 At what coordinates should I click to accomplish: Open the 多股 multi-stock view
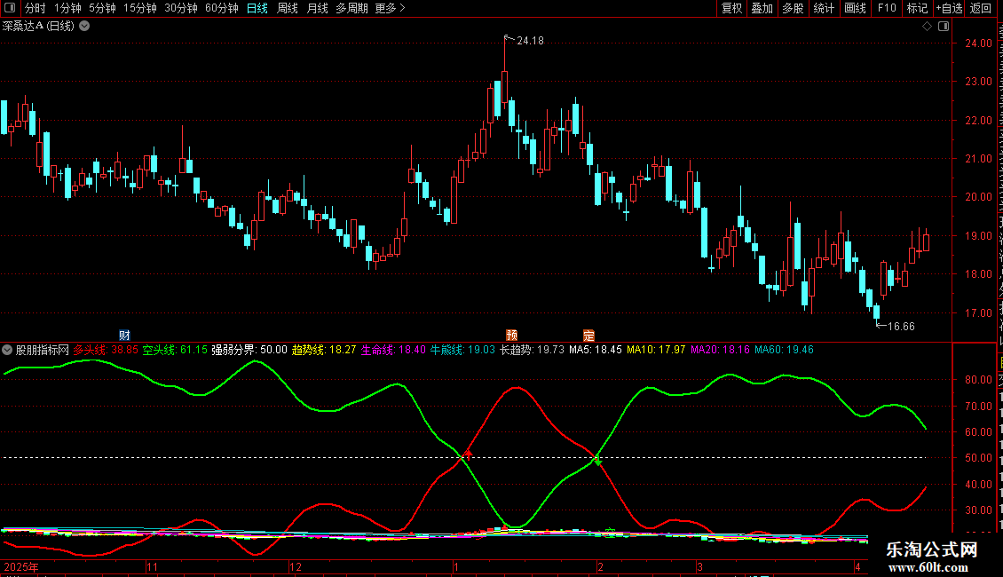[x=793, y=8]
